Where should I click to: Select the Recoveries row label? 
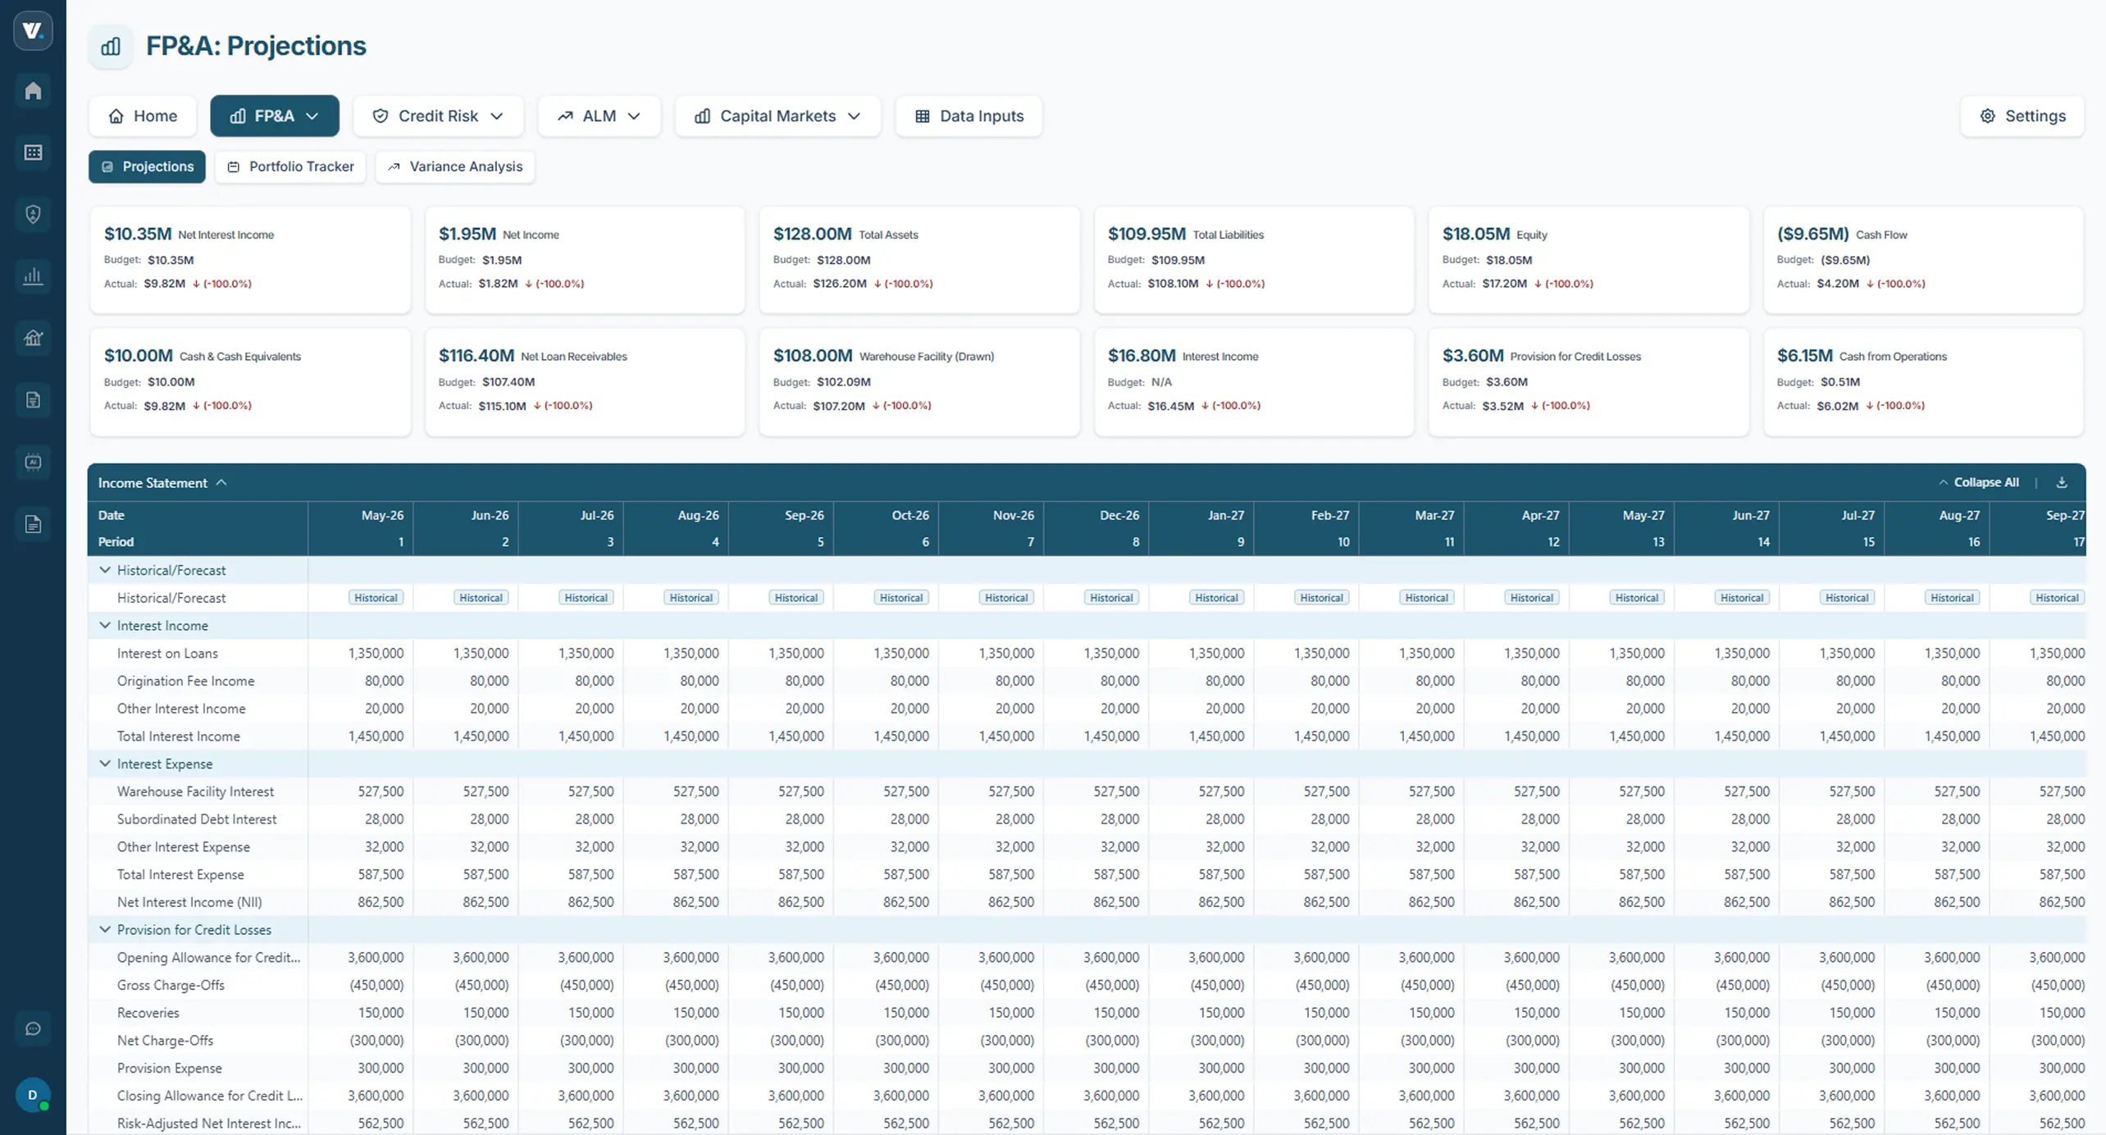(x=148, y=1013)
